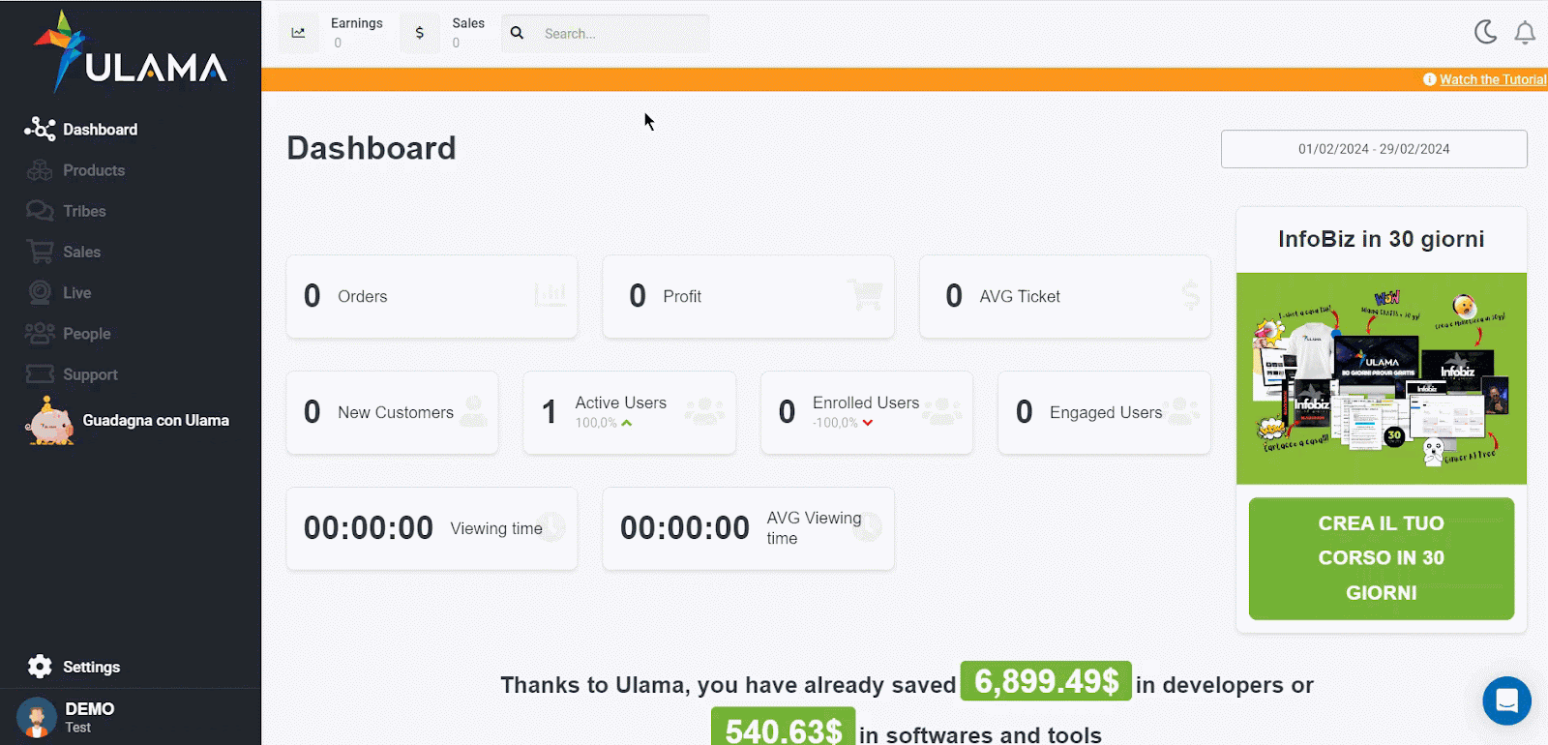Click the Viewing time card value
1548x745 pixels.
[x=369, y=528]
